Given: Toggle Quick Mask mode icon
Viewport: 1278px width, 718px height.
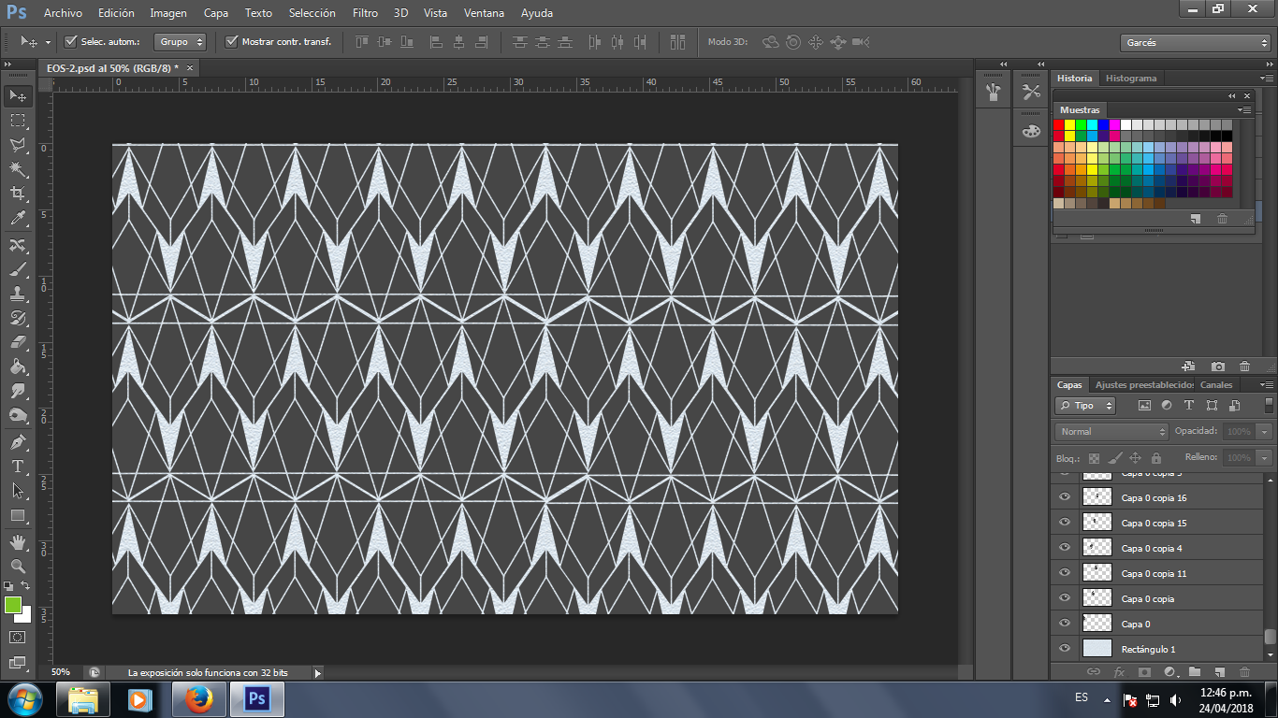Looking at the screenshot, I should [x=18, y=637].
